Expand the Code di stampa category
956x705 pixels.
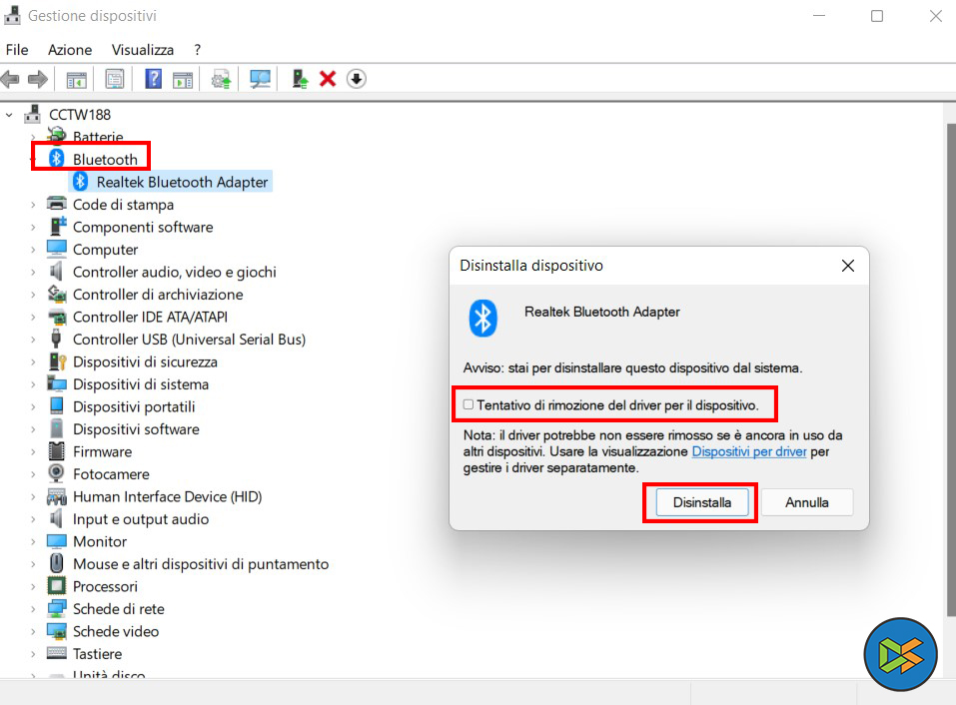[33, 204]
